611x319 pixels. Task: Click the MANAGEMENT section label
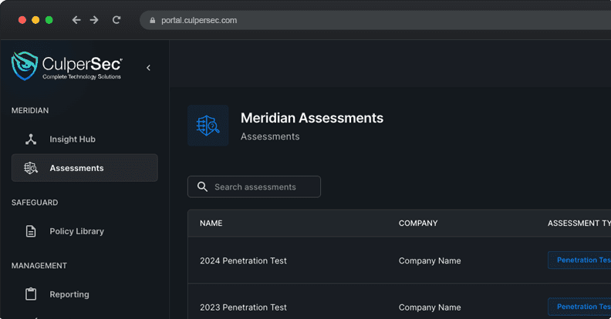pyautogui.click(x=39, y=266)
